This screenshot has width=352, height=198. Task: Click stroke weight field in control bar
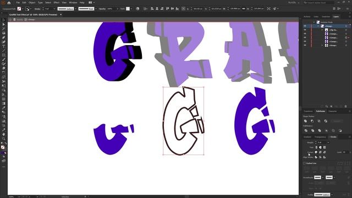pyautogui.click(x=48, y=9)
